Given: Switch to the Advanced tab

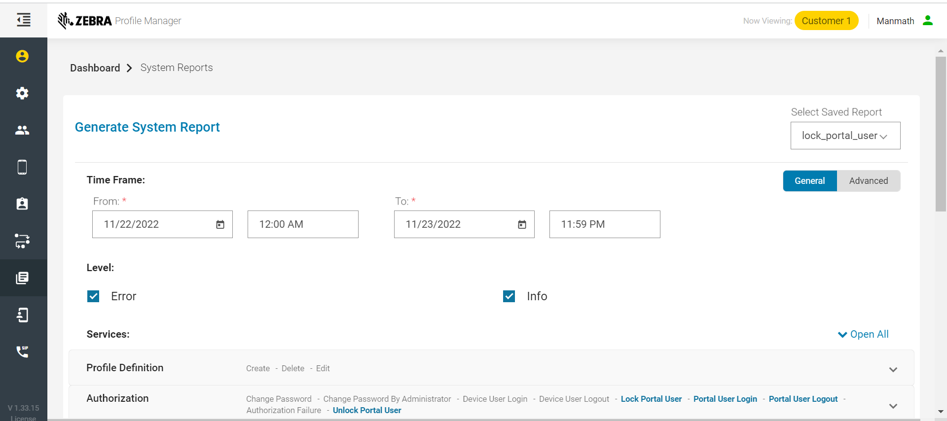Looking at the screenshot, I should (868, 181).
